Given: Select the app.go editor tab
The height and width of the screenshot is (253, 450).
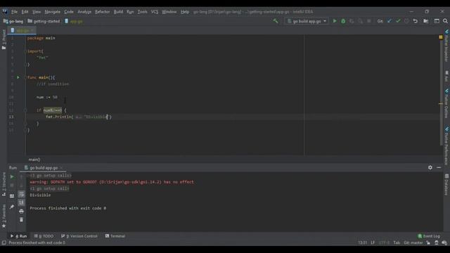Looking at the screenshot, I should tap(22, 30).
